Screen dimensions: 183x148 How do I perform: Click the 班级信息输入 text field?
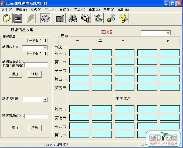(x=36, y=116)
